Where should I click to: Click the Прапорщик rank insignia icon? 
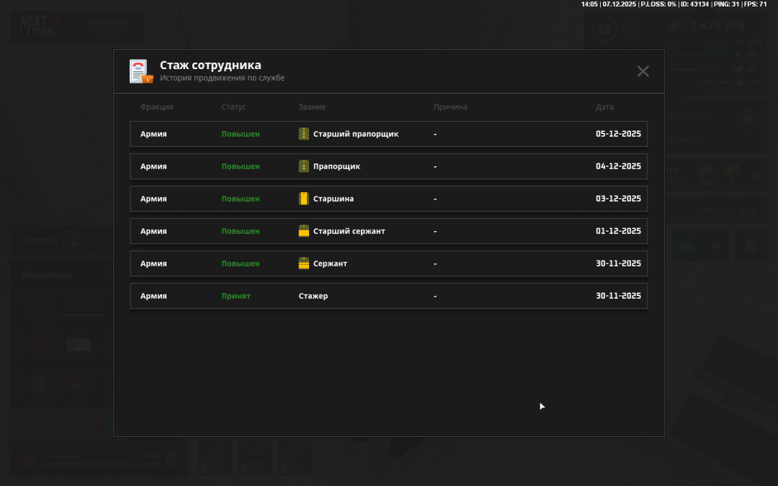click(x=303, y=166)
